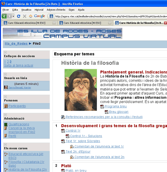
Task: Open the Historial menu
Action: coord(39,10)
